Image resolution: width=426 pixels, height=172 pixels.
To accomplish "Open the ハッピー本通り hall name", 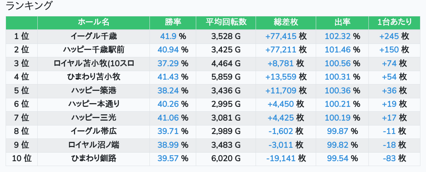I will tap(93, 104).
